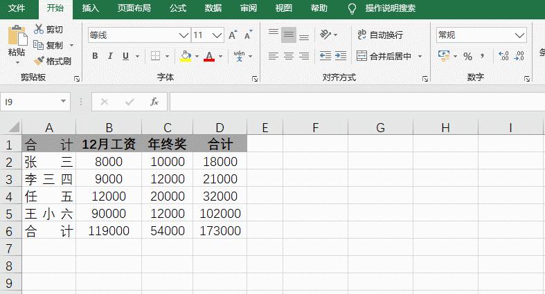Expand merge and center options arrow
This screenshot has width=545, height=294.
click(420, 56)
